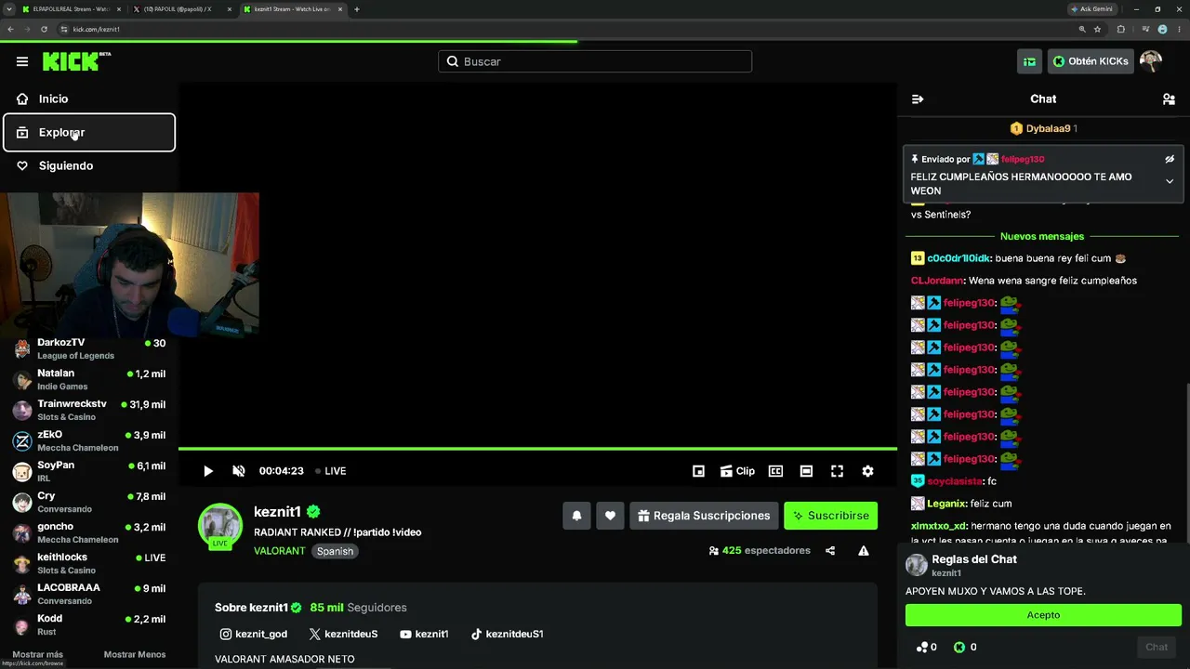Click Mostrar Menos under channel list
Screen dimensions: 1190x669
(135, 654)
